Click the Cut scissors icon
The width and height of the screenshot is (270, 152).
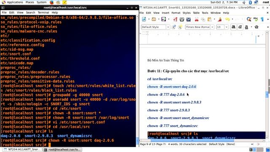pyautogui.click(x=197, y=19)
